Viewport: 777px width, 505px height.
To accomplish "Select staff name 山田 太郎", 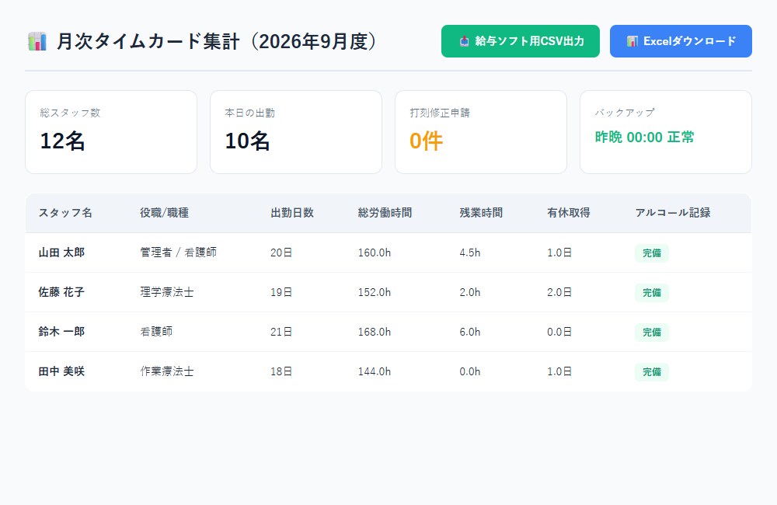I will click(62, 252).
